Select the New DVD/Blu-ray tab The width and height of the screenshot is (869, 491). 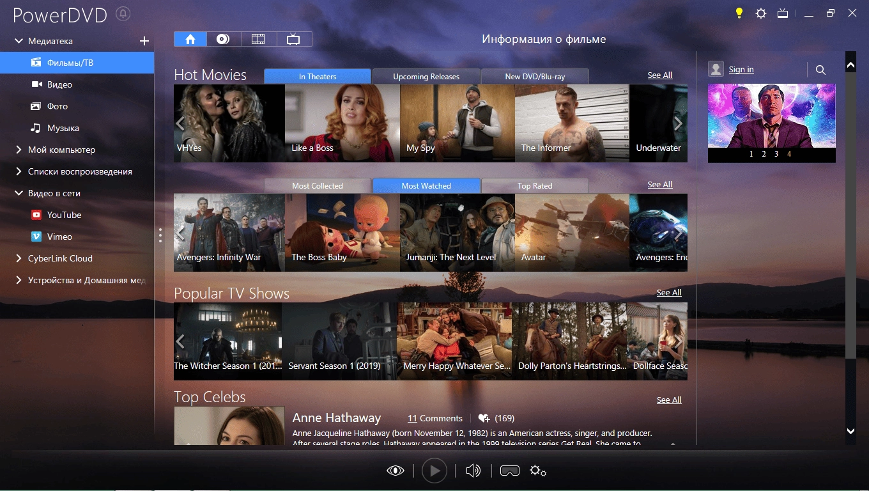(535, 76)
